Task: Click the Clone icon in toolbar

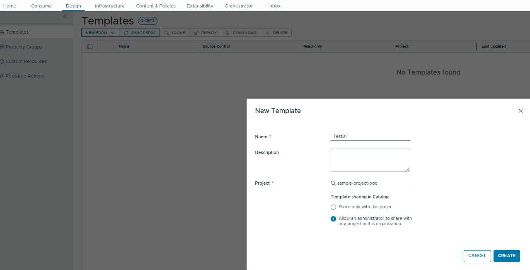Action: tap(167, 33)
